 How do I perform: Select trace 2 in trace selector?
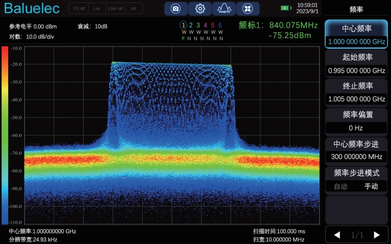pos(191,25)
